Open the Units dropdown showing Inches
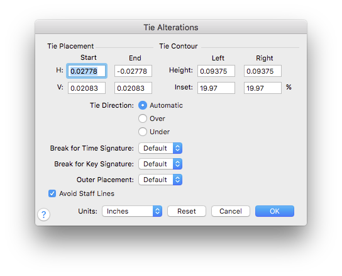342x276 pixels. click(132, 211)
